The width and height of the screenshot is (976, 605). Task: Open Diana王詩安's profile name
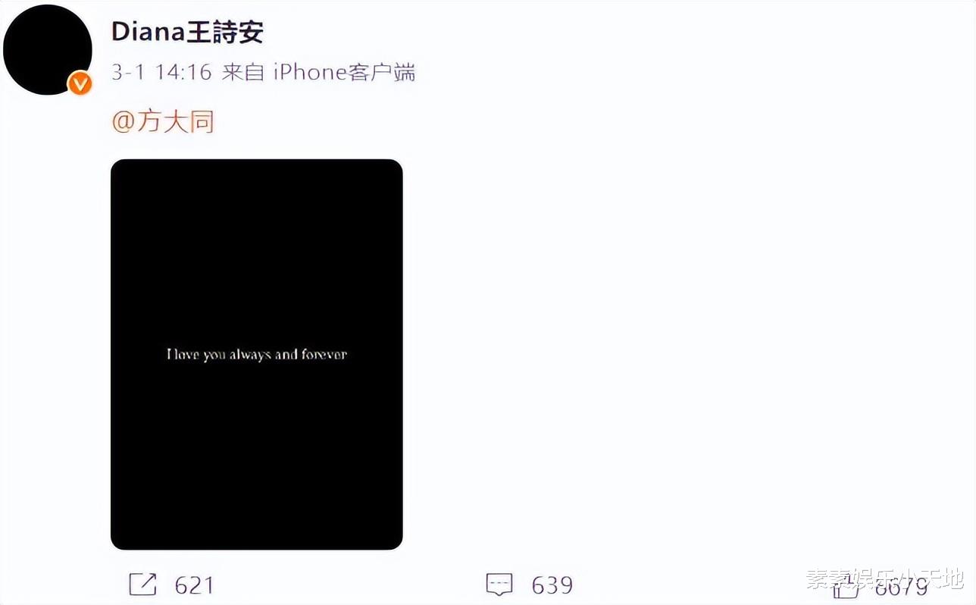point(187,32)
